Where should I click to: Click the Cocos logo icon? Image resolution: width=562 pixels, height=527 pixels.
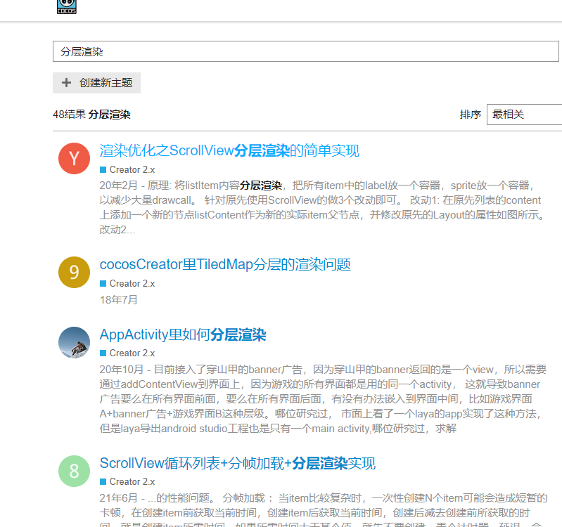[67, 7]
